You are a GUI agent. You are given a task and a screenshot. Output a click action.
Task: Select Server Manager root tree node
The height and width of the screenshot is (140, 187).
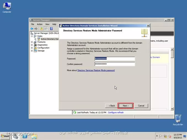[x=46, y=33]
